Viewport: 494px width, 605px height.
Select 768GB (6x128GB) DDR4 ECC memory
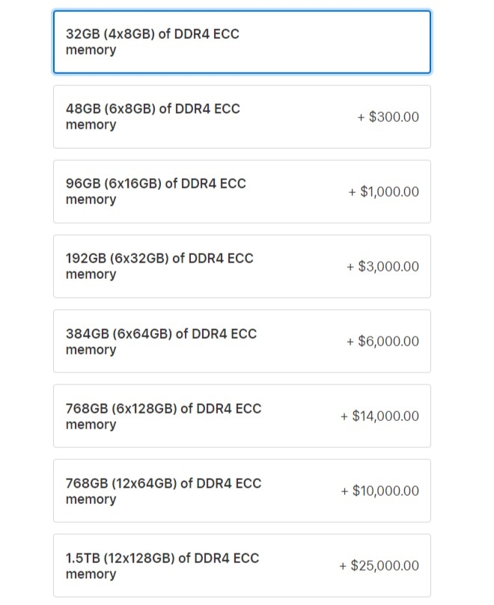242,416
